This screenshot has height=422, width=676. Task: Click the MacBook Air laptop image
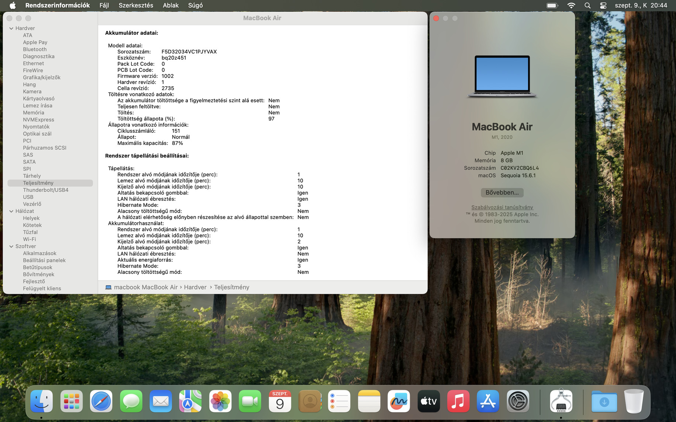(x=502, y=77)
